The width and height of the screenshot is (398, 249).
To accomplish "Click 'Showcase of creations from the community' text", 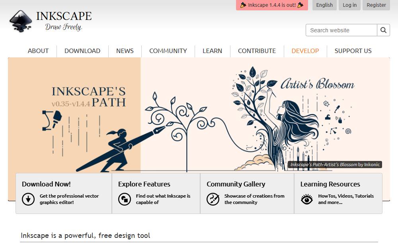I will pos(254,199).
